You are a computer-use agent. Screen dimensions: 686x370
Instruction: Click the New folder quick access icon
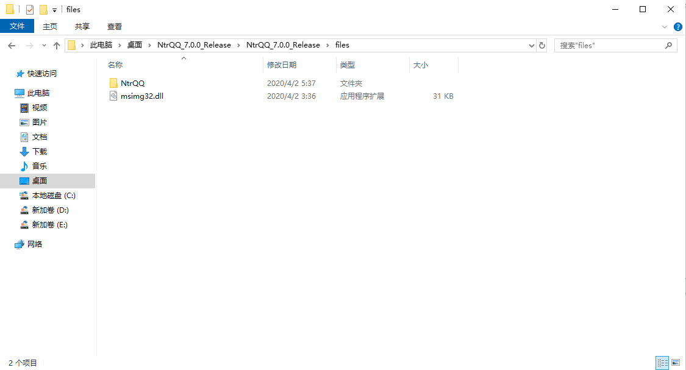click(x=44, y=9)
